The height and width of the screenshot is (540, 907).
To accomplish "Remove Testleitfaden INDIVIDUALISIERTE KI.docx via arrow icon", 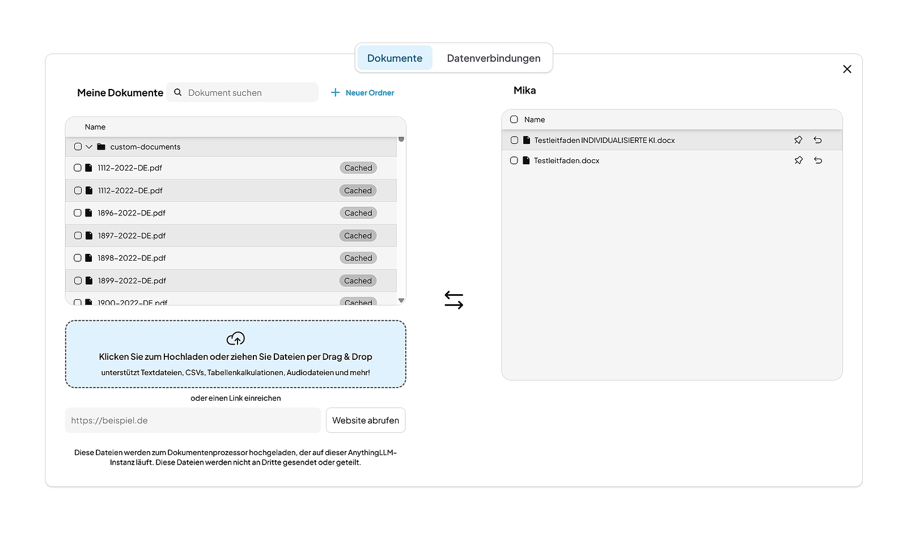I will [817, 140].
